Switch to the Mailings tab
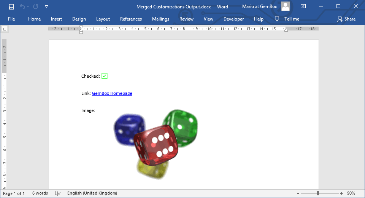Viewport: 365px width, 198px height. 160,19
